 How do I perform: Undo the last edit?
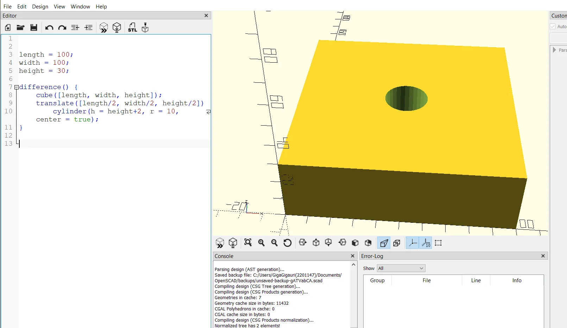click(x=49, y=27)
